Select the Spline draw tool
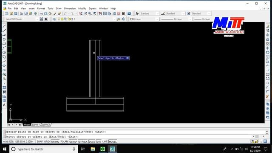 pos(4,61)
